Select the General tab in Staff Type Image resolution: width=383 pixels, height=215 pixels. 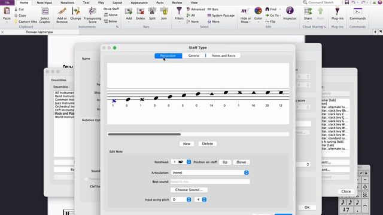coord(194,56)
